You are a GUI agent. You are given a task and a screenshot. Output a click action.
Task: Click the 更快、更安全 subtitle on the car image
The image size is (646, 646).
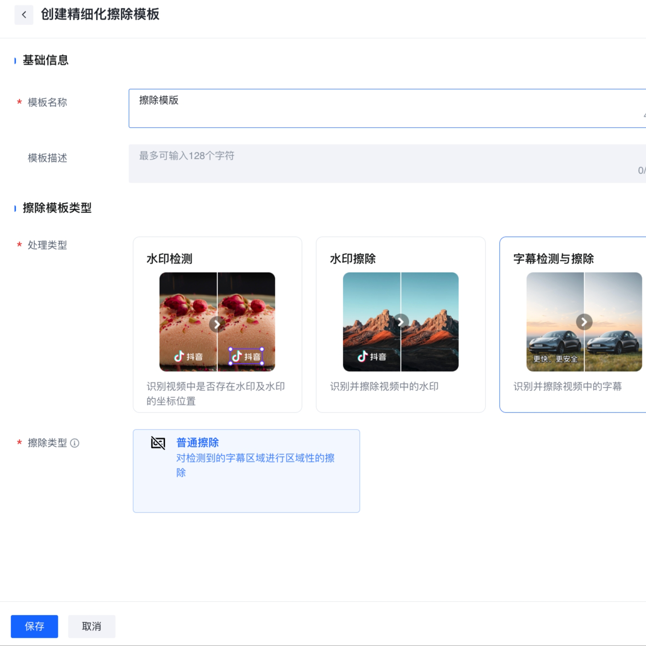tap(555, 359)
